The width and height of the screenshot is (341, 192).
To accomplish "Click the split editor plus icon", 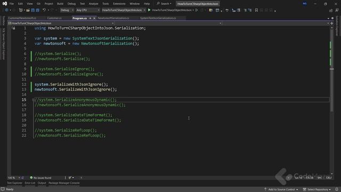I will tap(332, 23).
